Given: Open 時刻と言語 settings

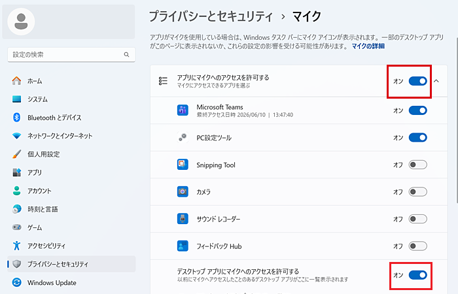Looking at the screenshot, I should click(x=71, y=209).
